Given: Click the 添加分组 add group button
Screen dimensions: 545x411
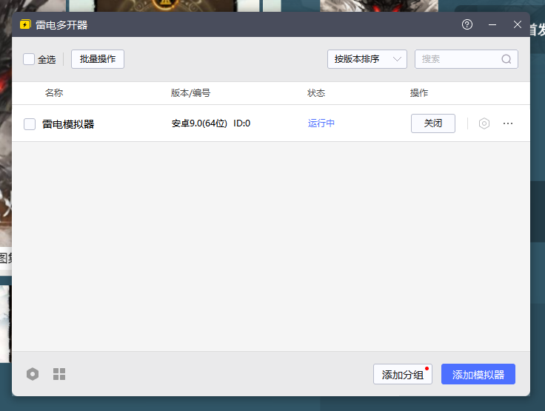Looking at the screenshot, I should coord(403,374).
